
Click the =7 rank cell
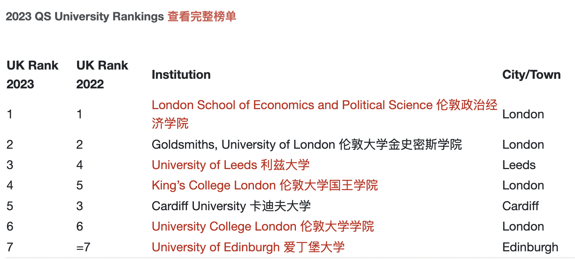click(83, 247)
